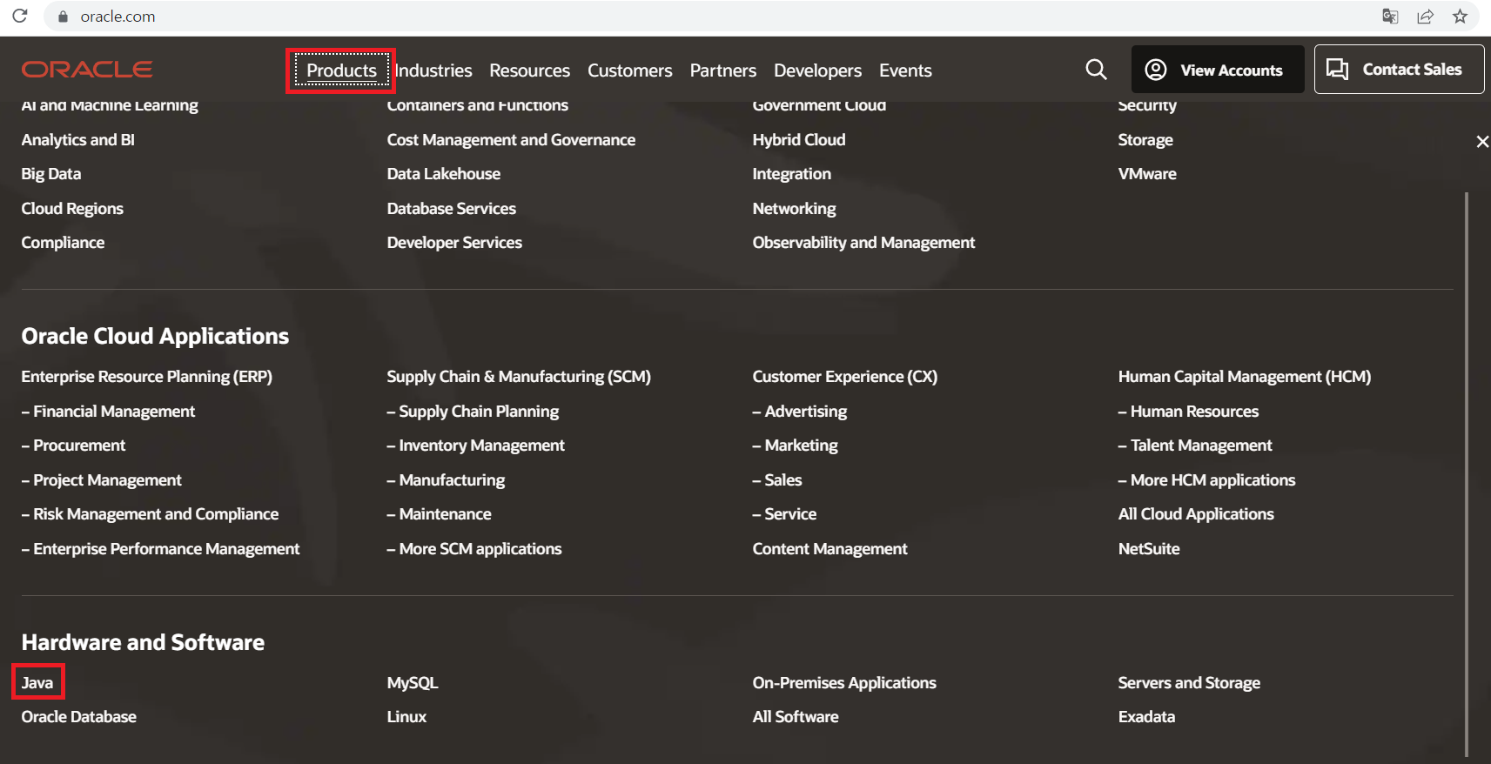Open the Marketing link

pyautogui.click(x=796, y=446)
